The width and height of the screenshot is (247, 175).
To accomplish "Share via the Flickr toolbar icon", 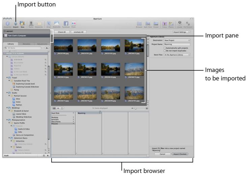I will (x=74, y=24).
